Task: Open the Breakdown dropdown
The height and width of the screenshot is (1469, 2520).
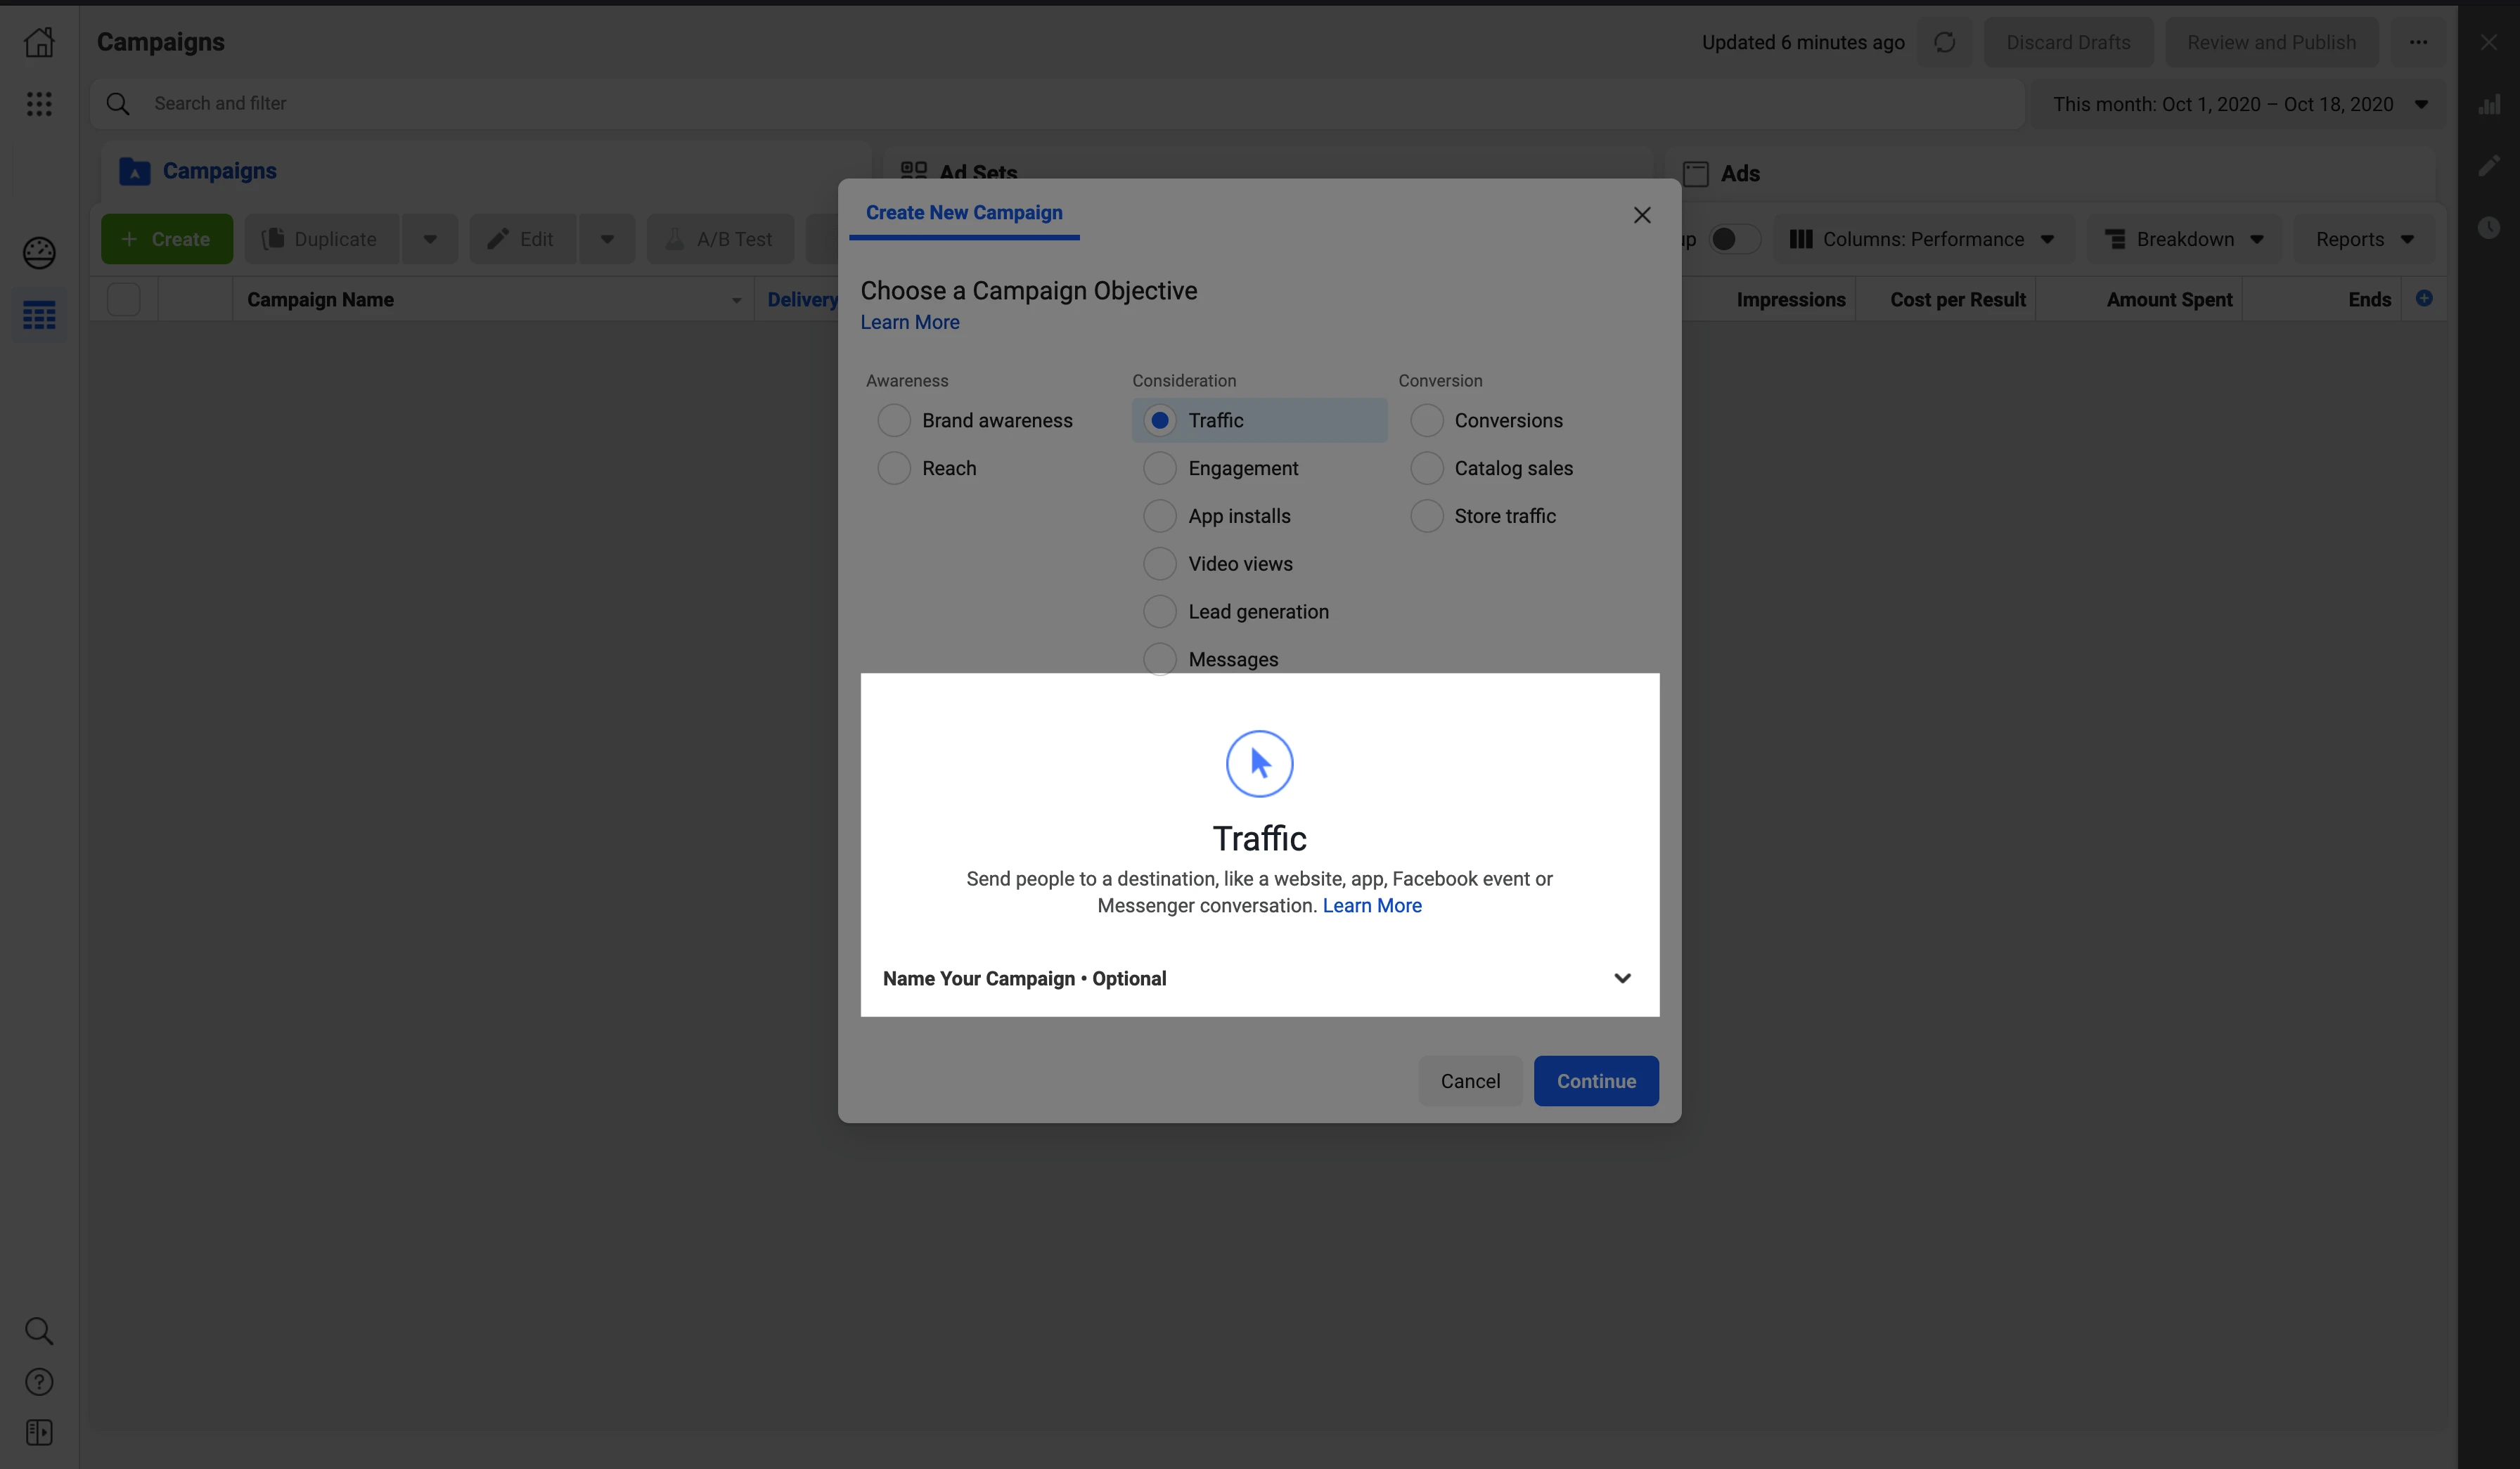Action: coord(2184,240)
